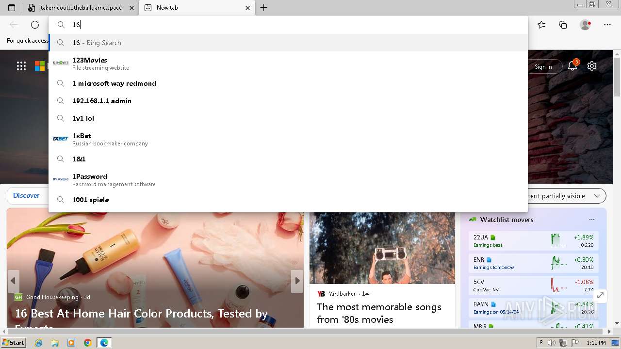The height and width of the screenshot is (349, 621).
Task: Open Watchlist movers options menu
Action: [591, 220]
